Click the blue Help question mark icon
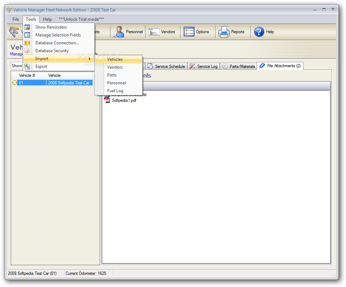The height and width of the screenshot is (287, 346). tap(259, 32)
